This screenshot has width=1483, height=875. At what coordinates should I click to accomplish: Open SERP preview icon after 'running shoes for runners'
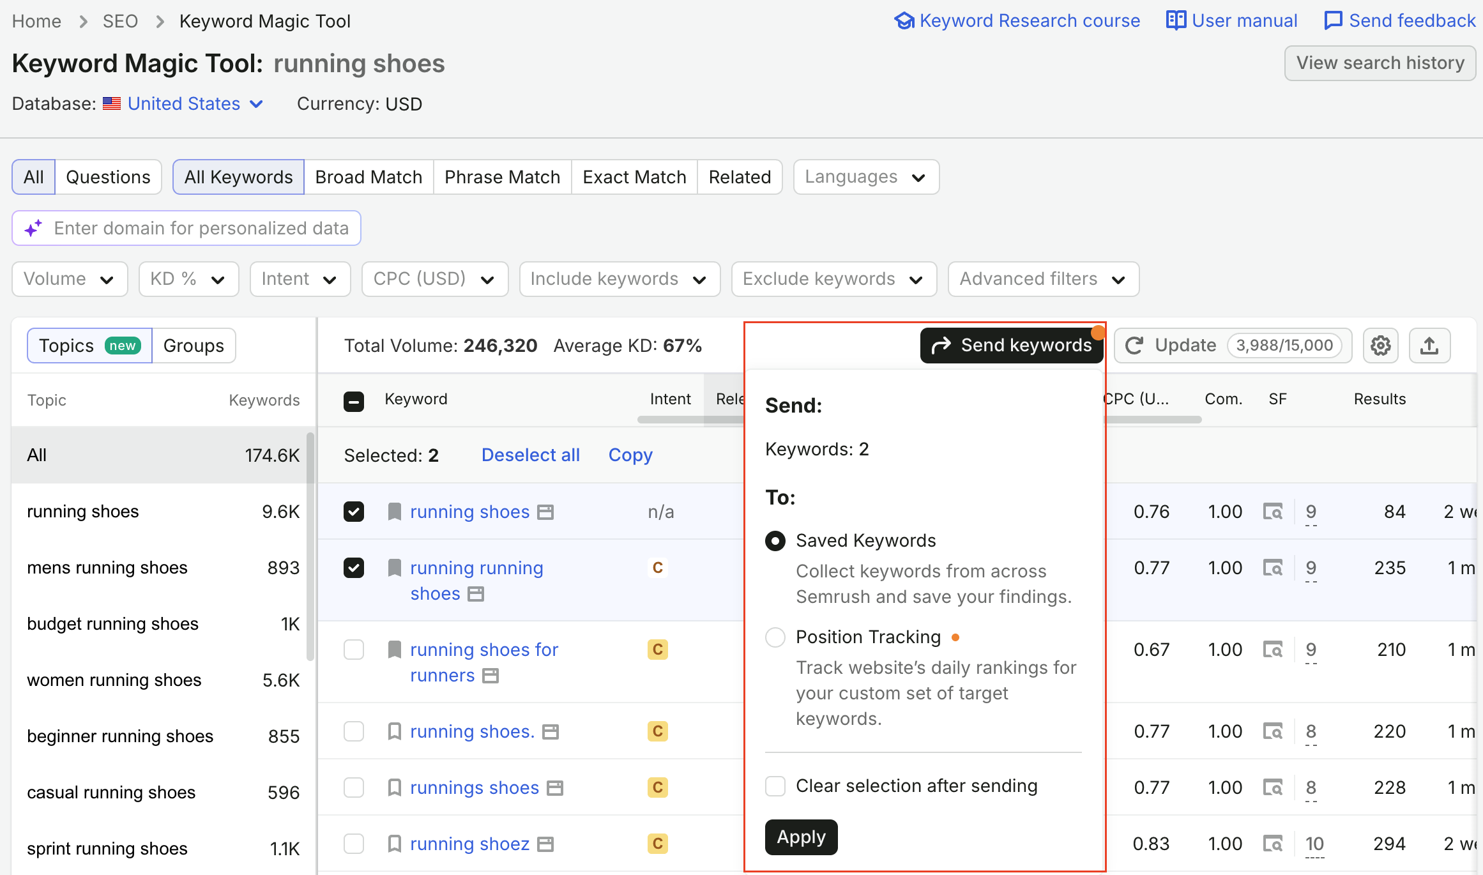click(491, 676)
